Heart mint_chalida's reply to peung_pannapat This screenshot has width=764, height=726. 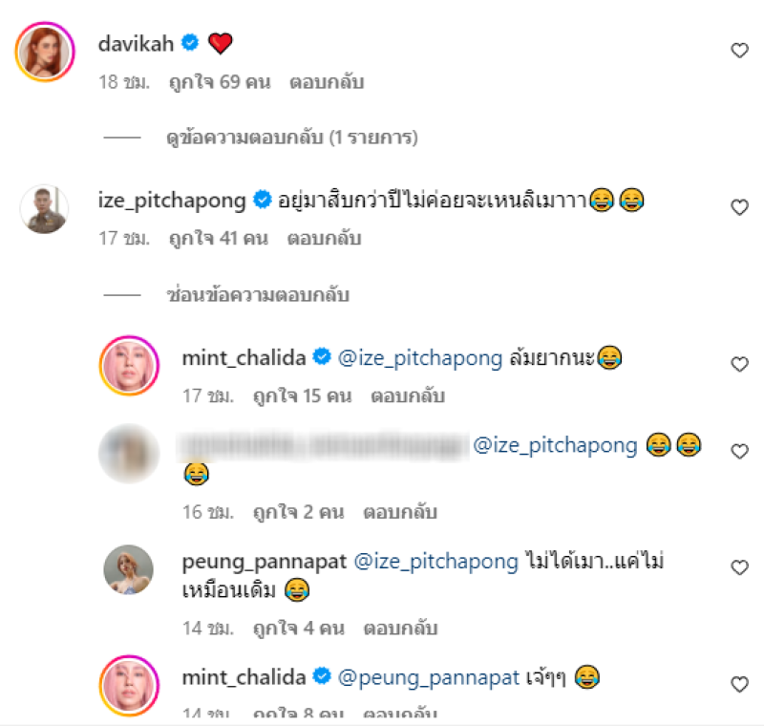click(x=739, y=684)
